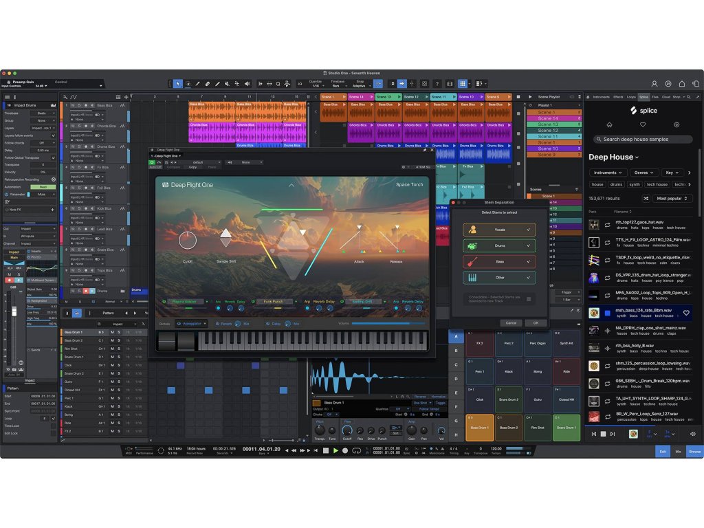This screenshot has width=704, height=528.
Task: Click the wrench icon above track list
Action: tap(65, 97)
